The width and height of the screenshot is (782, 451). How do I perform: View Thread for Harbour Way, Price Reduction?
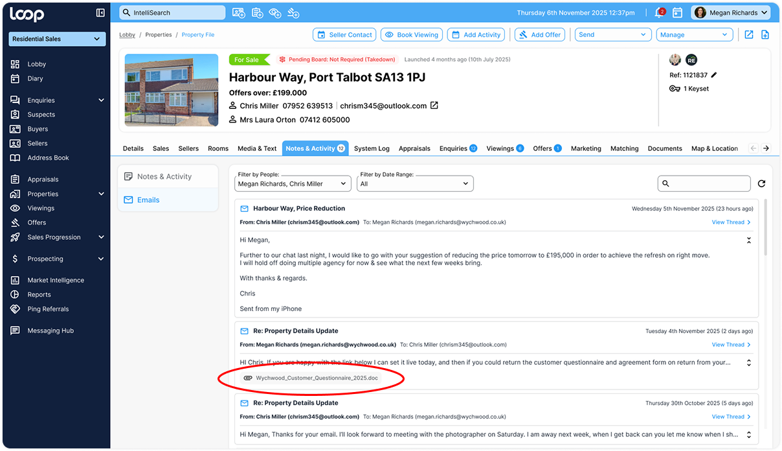[x=732, y=222]
